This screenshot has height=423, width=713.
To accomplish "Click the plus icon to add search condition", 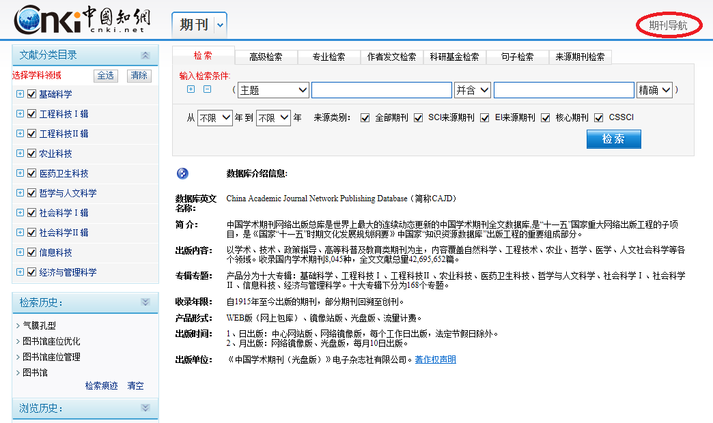I will click(x=191, y=89).
